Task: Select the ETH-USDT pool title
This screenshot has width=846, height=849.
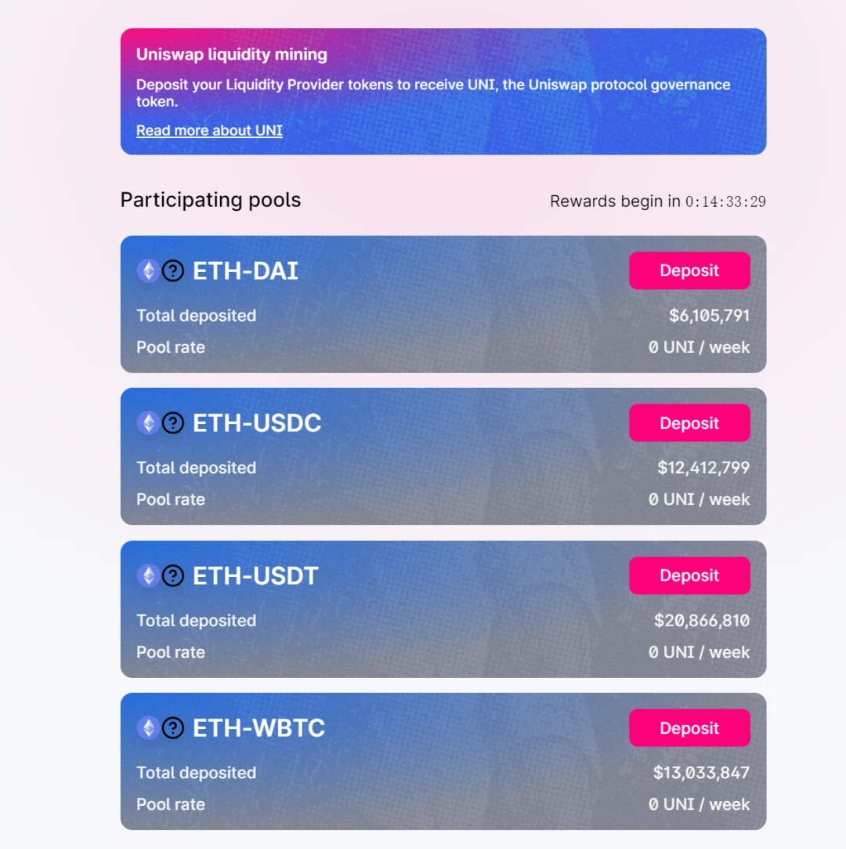Action: click(255, 575)
